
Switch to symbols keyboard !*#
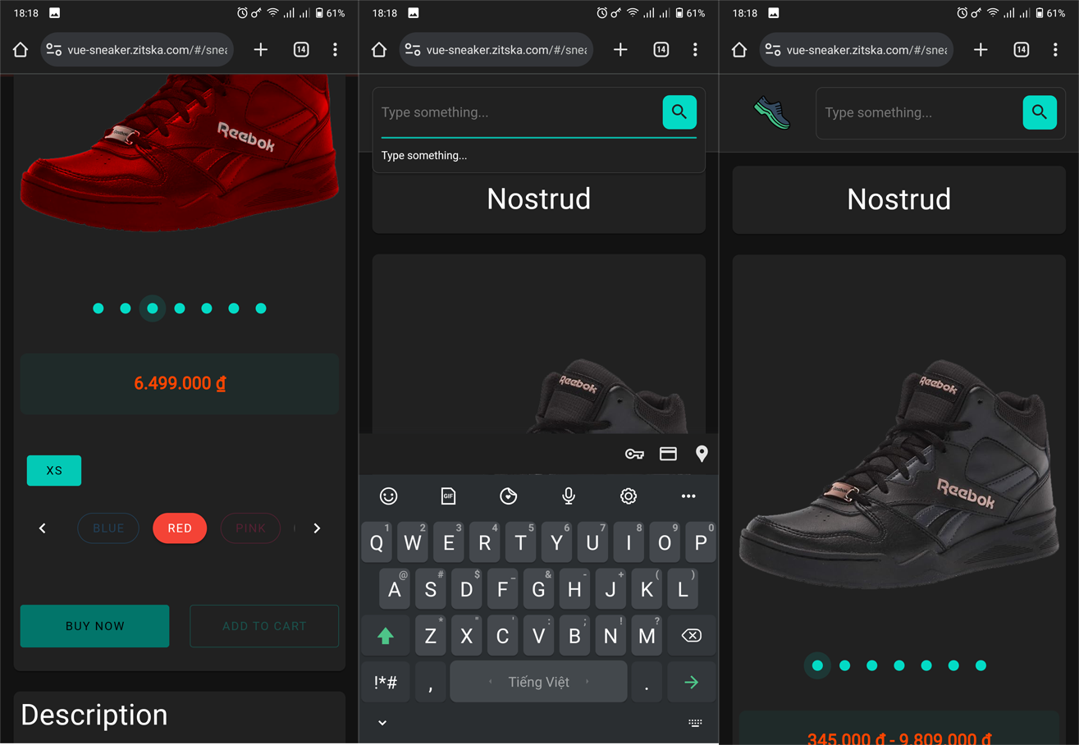click(386, 682)
